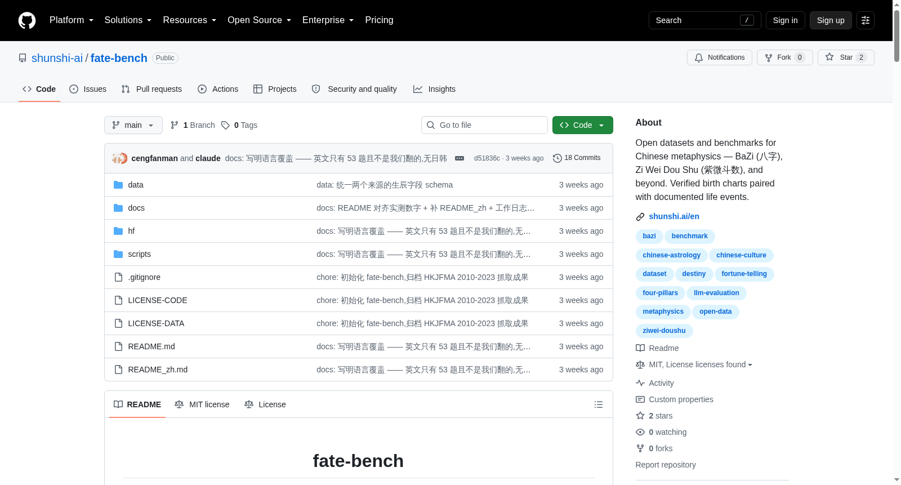Screen dimensions: 901x485
Task: Expand the Solutions menu
Action: coord(128,20)
